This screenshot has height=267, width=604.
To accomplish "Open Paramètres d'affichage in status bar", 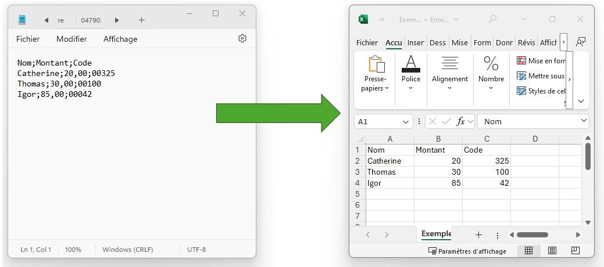I will pyautogui.click(x=467, y=251).
